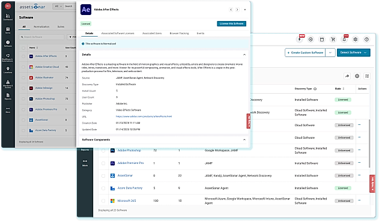Open Software section in left sidebar
The height and width of the screenshot is (221, 379).
coord(8,43)
